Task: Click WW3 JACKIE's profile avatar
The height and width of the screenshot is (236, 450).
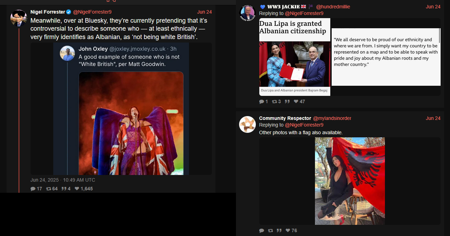Action: pos(247,13)
